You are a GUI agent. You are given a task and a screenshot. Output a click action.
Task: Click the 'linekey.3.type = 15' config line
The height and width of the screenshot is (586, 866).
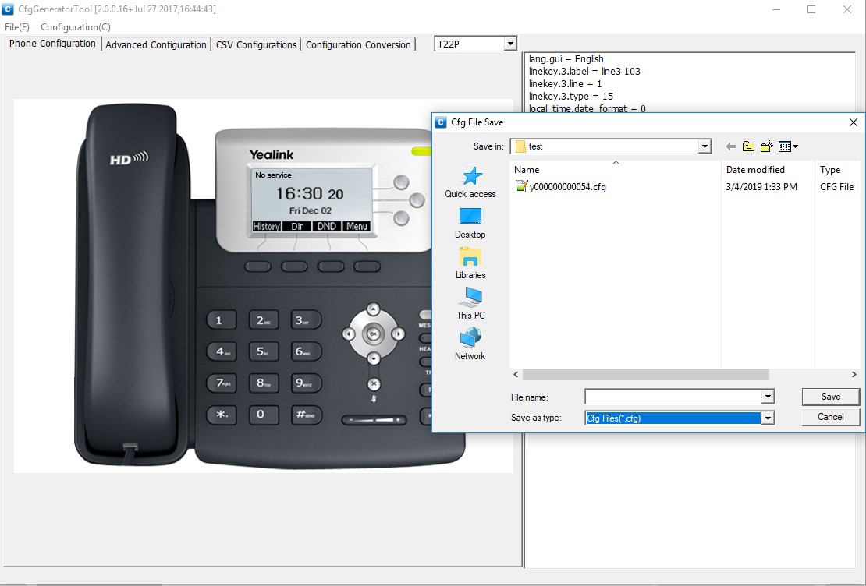click(571, 96)
